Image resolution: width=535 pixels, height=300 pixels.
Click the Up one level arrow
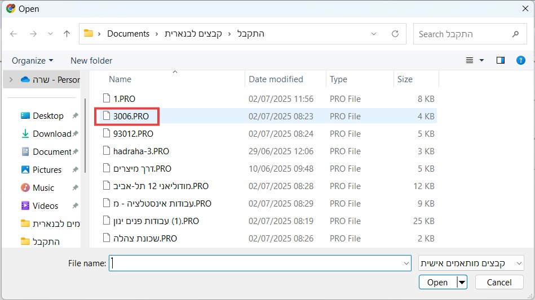[x=67, y=34]
